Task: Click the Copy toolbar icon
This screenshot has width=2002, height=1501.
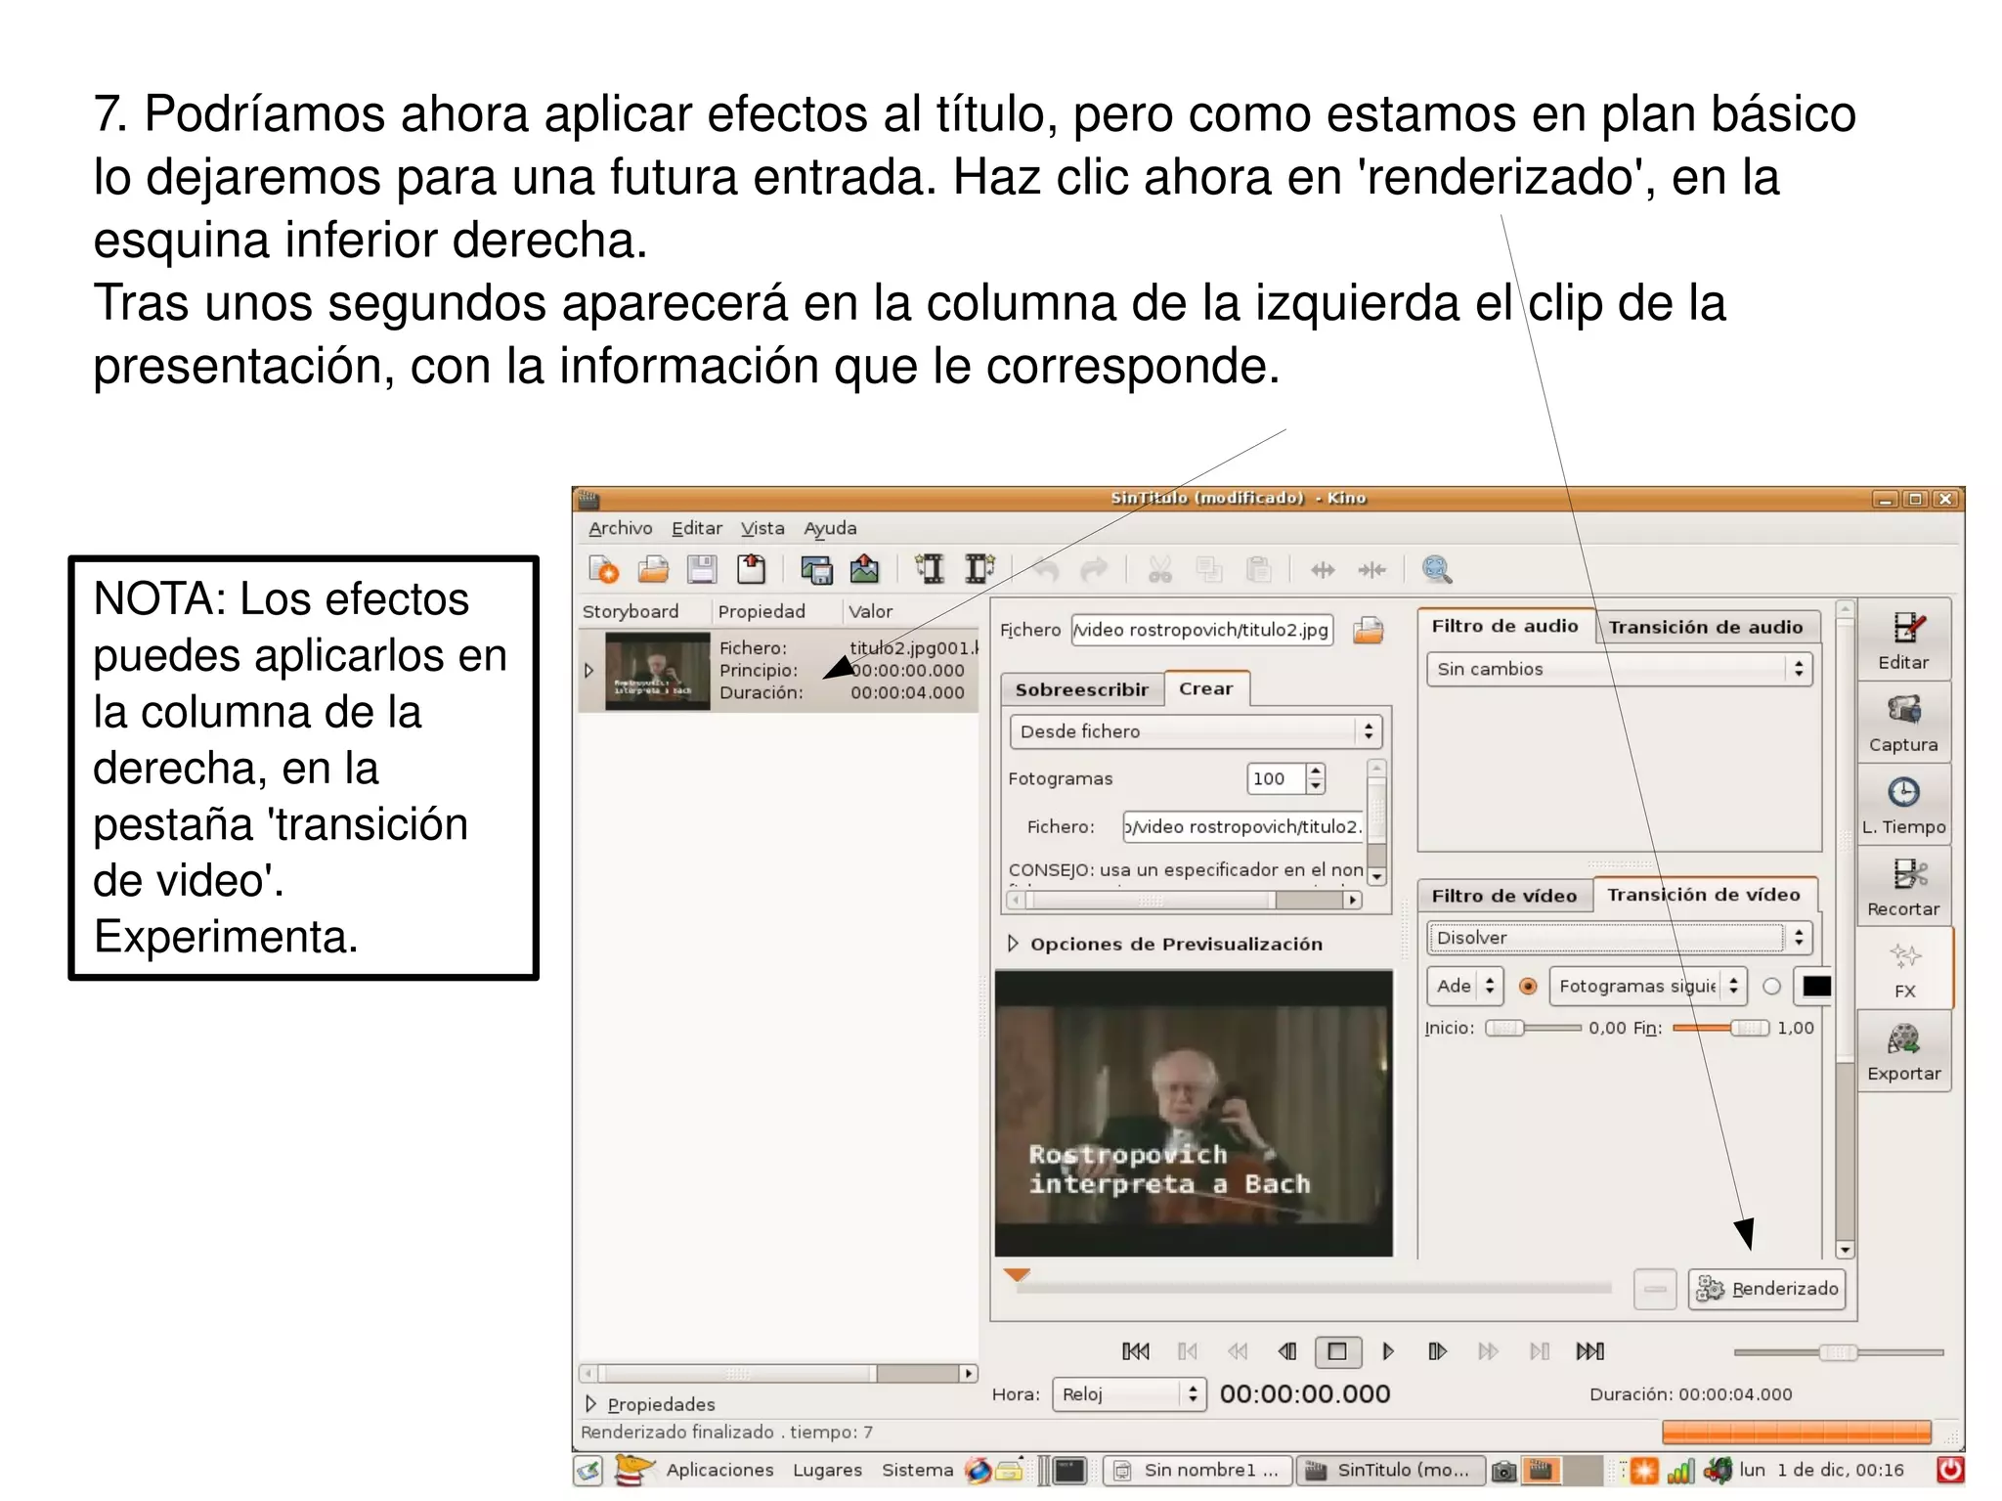Action: (x=1209, y=569)
